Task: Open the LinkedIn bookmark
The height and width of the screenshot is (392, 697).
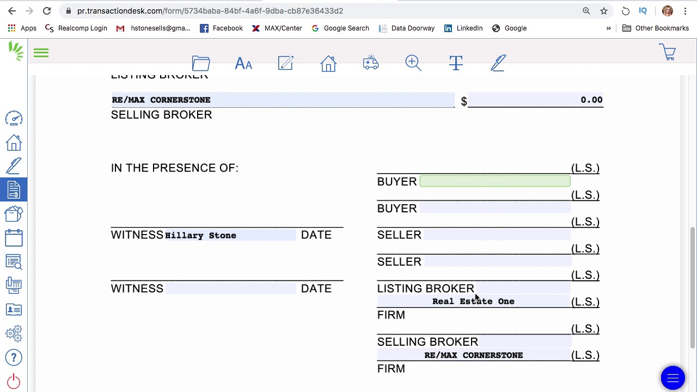Action: tap(463, 28)
